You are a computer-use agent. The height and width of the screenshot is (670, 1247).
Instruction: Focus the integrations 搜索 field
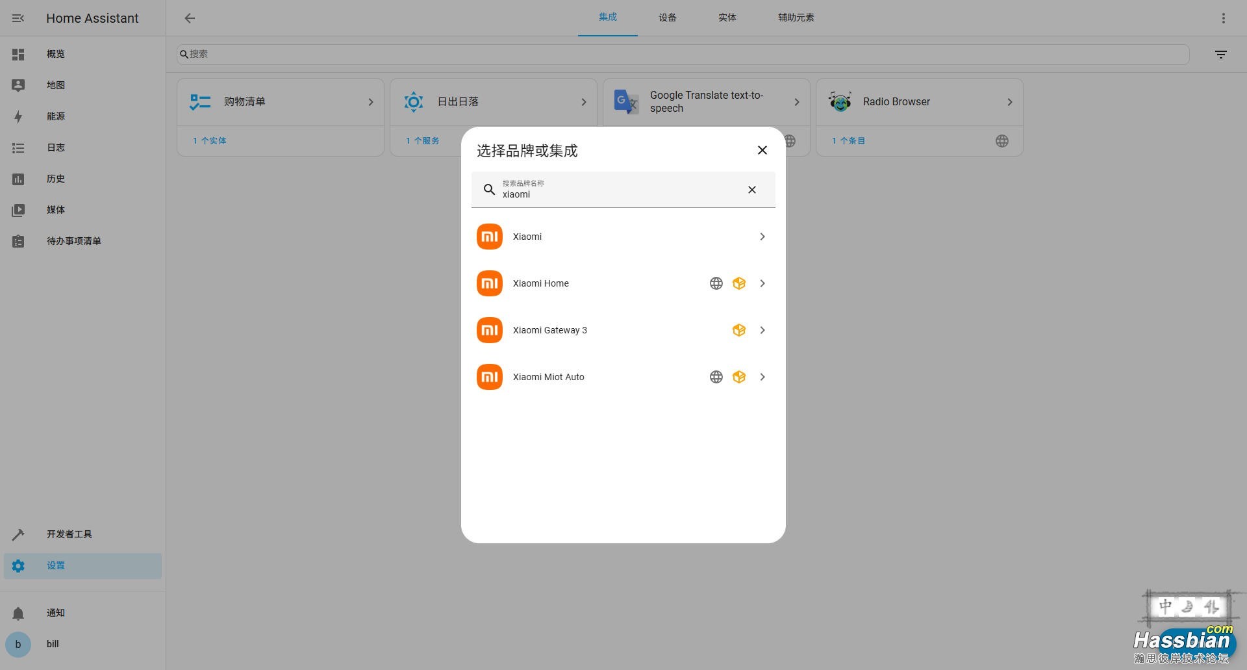[x=683, y=54]
